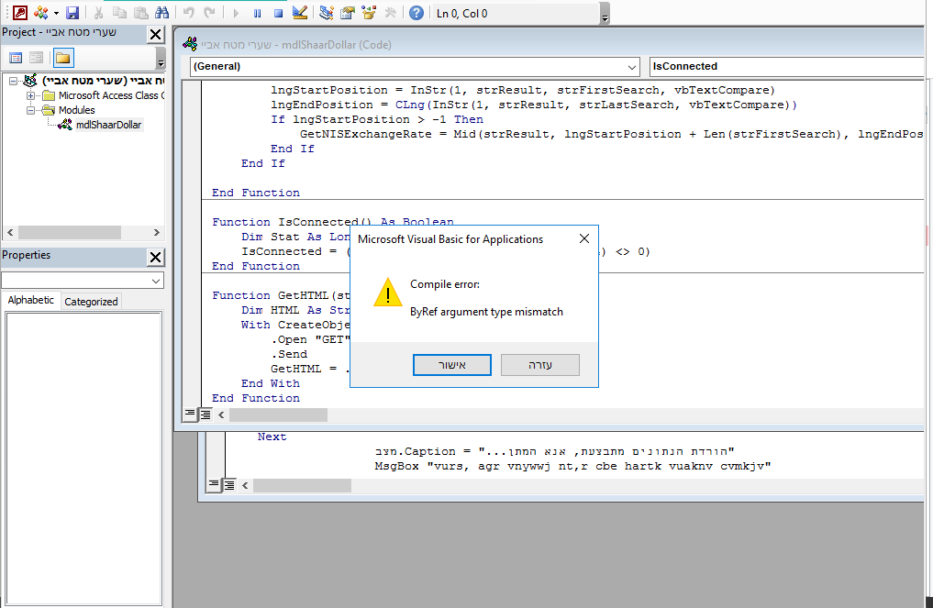Click the Paste clipboard icon

coord(141,13)
